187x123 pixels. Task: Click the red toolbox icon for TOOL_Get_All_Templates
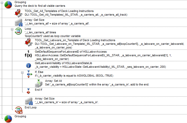coord(19,13)
